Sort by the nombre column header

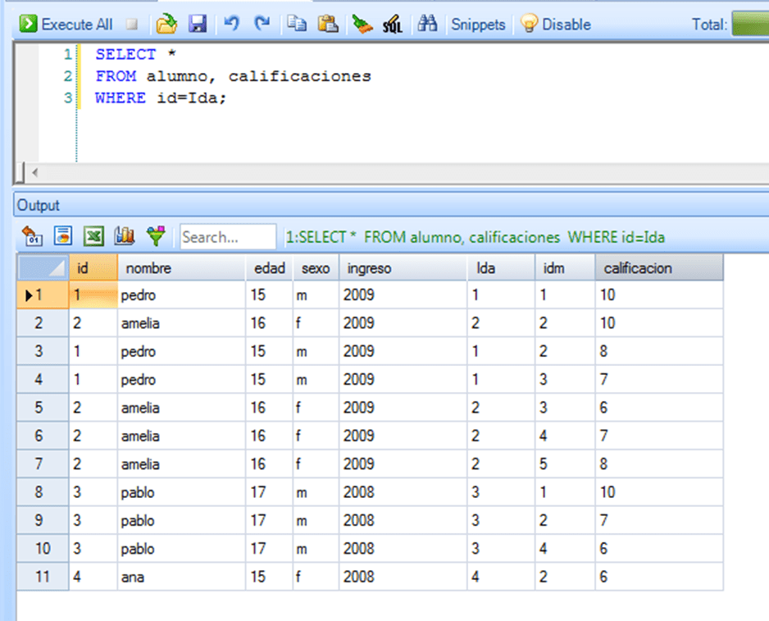pyautogui.click(x=180, y=268)
